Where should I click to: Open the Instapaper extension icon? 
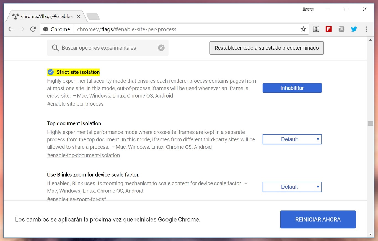(316, 29)
